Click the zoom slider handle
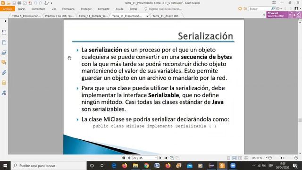 tap(282, 158)
